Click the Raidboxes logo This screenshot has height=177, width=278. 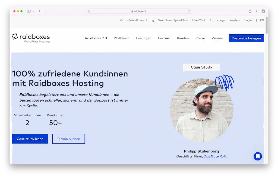click(x=31, y=38)
